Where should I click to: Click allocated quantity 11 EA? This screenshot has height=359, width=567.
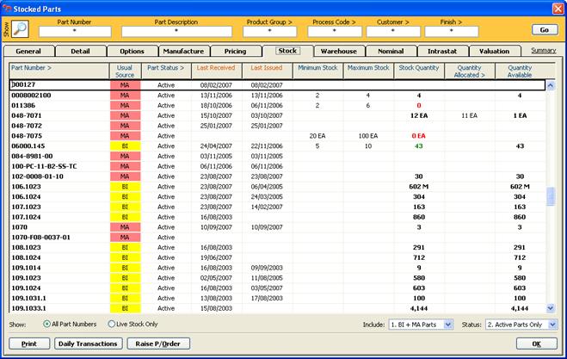[470, 116]
